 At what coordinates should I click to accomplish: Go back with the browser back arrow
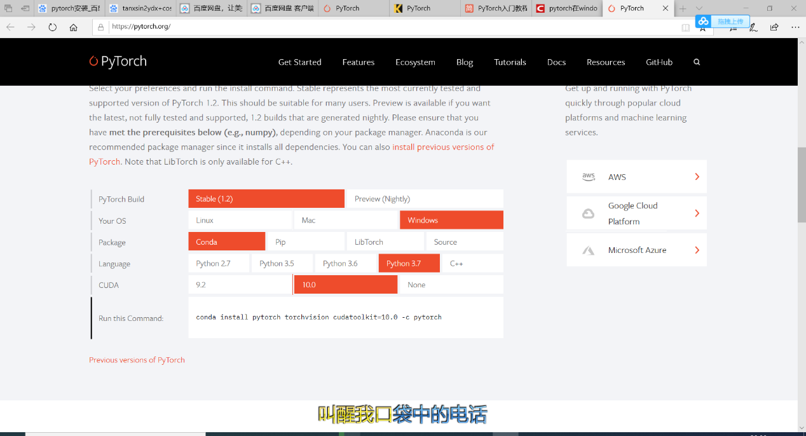coord(10,27)
